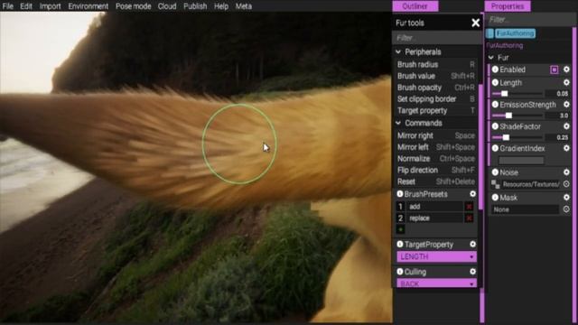Open the Pose mode menu

tap(133, 6)
